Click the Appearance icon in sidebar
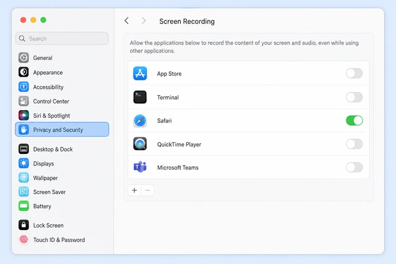Screen dimensions: 396x264 [x=24, y=72]
